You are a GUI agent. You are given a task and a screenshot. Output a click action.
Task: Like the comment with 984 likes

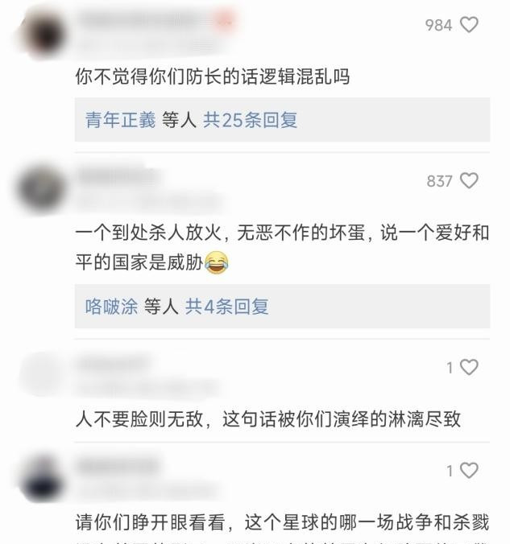(x=469, y=25)
